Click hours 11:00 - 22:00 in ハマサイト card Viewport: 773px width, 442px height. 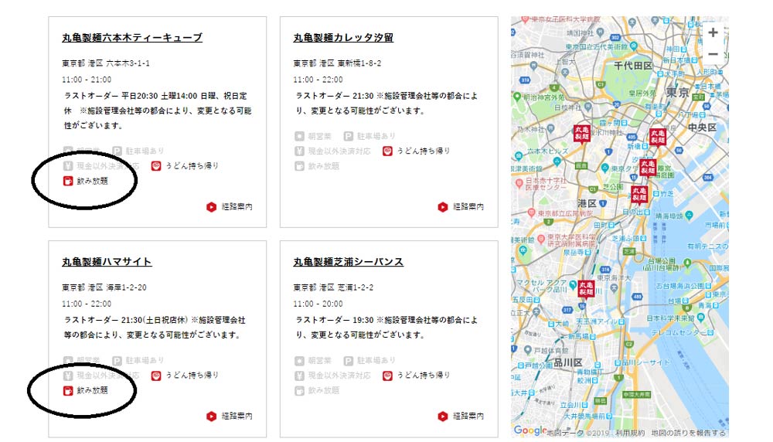point(87,304)
